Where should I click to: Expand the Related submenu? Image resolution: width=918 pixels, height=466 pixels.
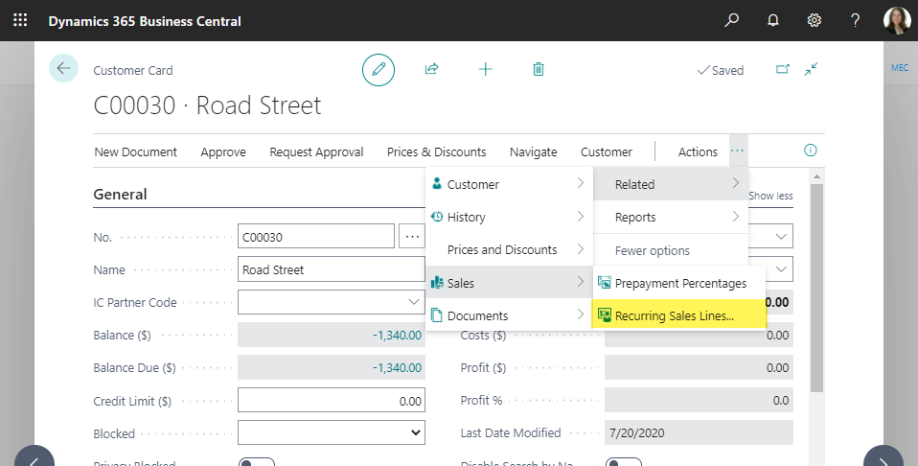pos(670,184)
